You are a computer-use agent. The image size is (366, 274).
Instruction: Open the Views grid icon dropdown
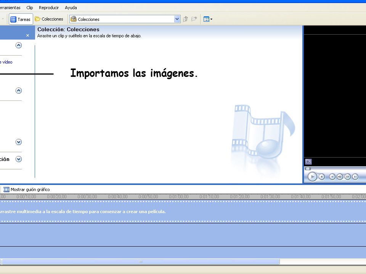pyautogui.click(x=208, y=19)
